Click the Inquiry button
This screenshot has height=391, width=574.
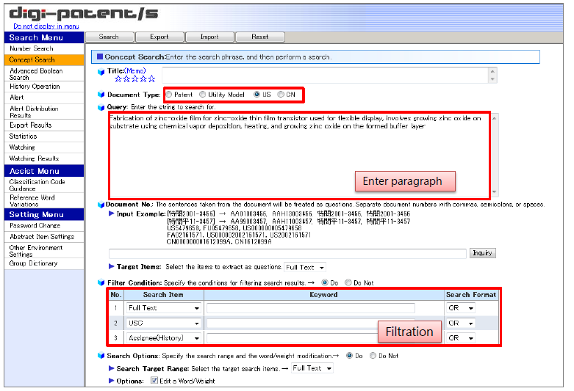(x=482, y=253)
